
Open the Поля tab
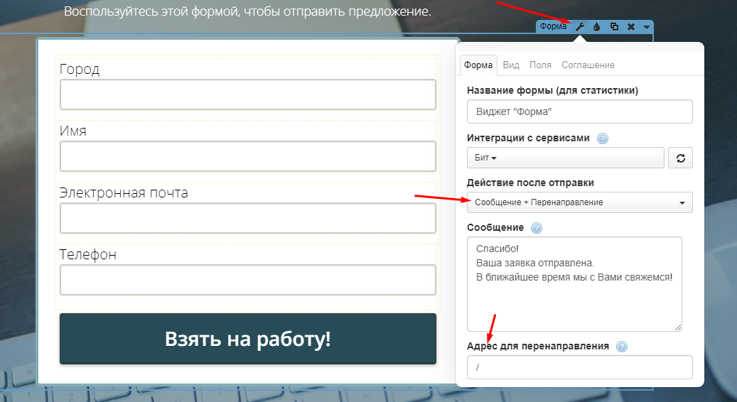tap(540, 65)
